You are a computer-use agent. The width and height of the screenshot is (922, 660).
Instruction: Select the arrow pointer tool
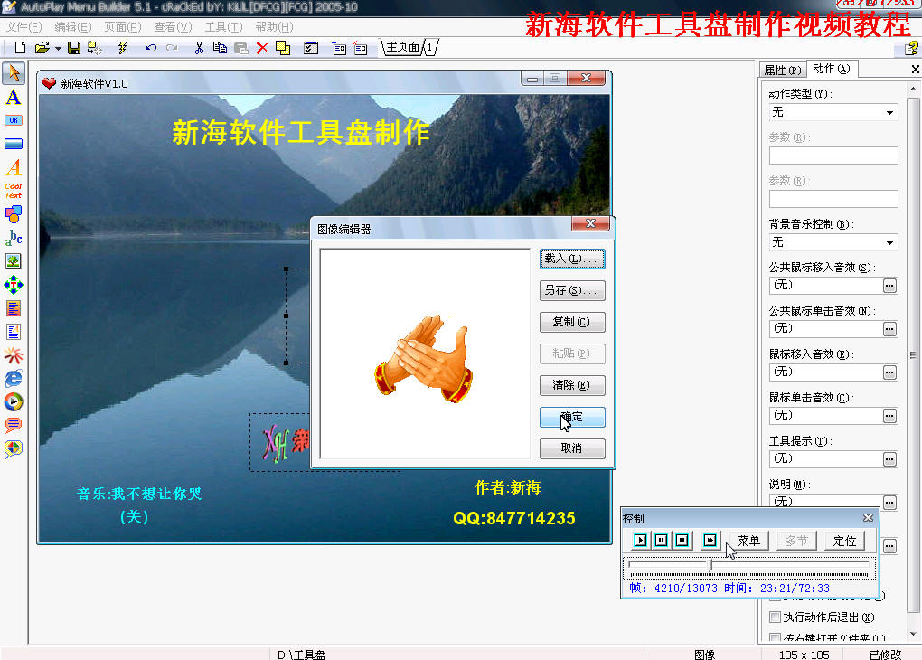coord(14,73)
